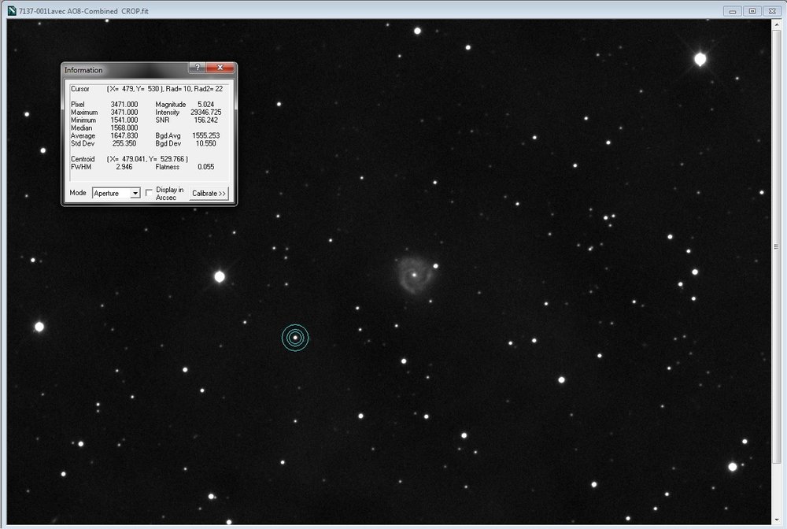Close the image window
Viewport: 787px width, 529px height.
(x=772, y=11)
